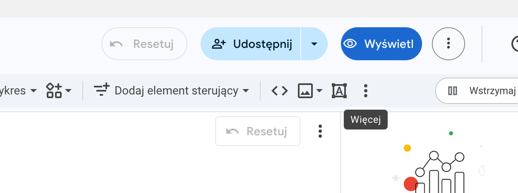This screenshot has width=518, height=193.
Task: Expand the Udostępnij dropdown arrow
Action: tap(315, 43)
